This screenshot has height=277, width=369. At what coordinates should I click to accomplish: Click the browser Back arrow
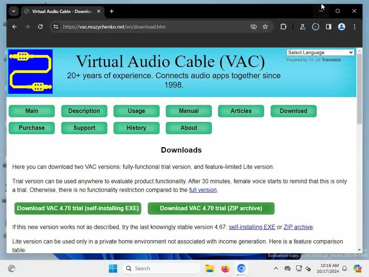14,27
